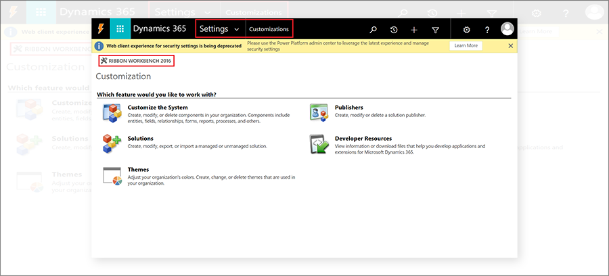This screenshot has width=609, height=276.
Task: Open the settings gear icon
Action: pyautogui.click(x=466, y=30)
